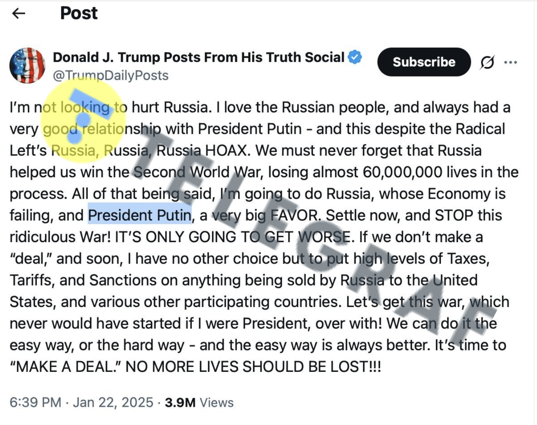Image resolution: width=537 pixels, height=425 pixels.
Task: Open the @TrumpDailyPosts handle link
Action: coord(111,75)
